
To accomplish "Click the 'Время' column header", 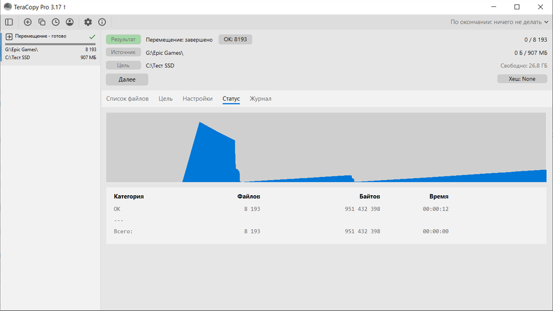I will (439, 196).
